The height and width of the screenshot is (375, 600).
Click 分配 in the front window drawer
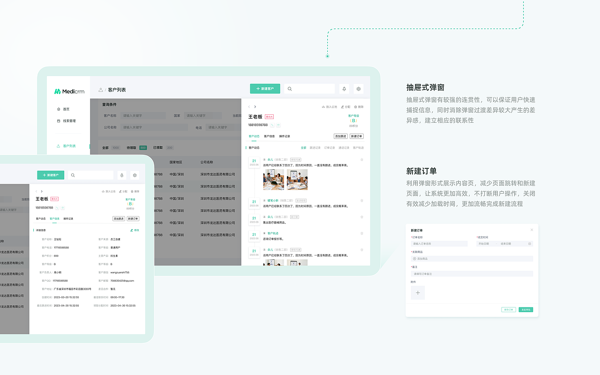point(123,191)
